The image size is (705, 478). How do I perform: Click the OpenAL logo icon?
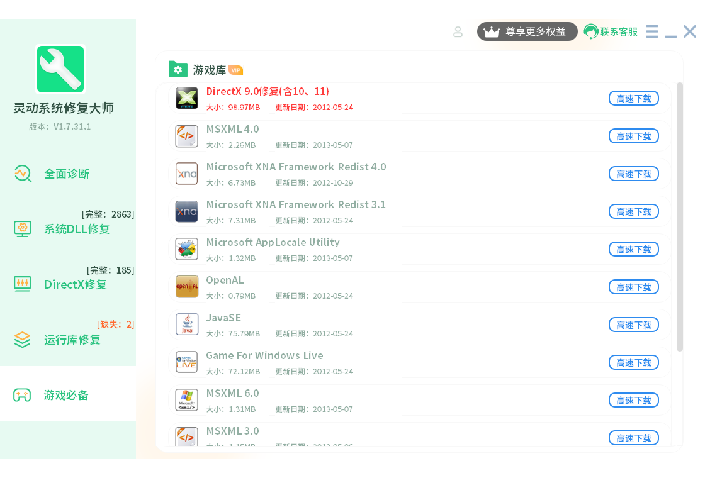[186, 287]
